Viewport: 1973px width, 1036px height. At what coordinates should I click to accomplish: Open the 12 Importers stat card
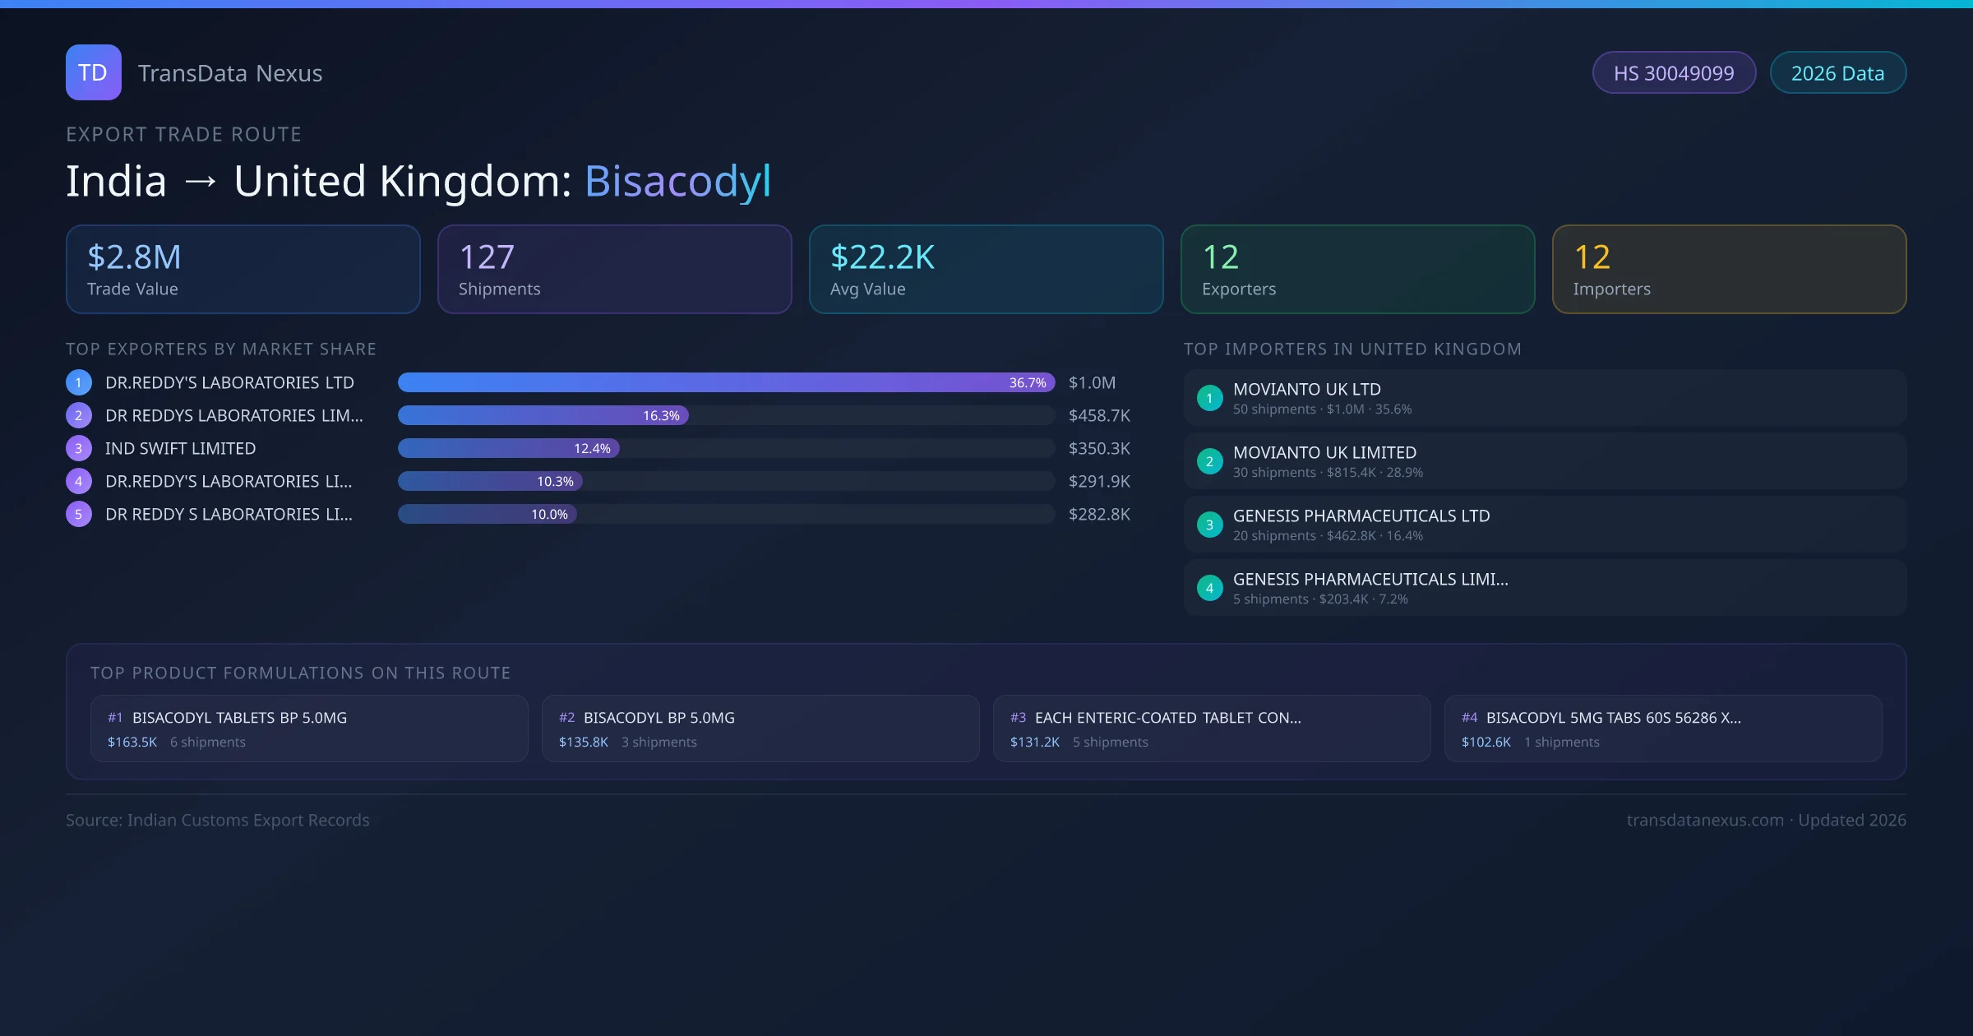(1729, 269)
